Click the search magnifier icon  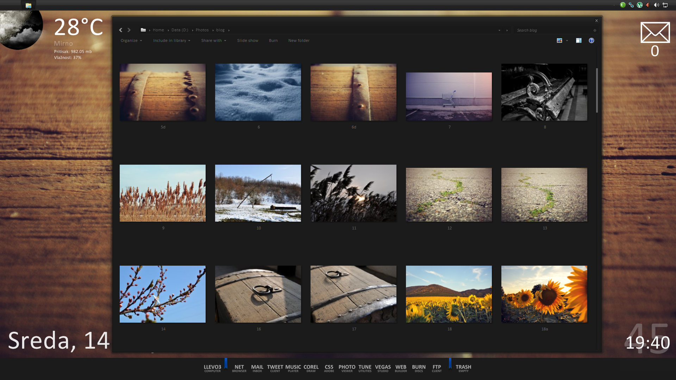coord(595,30)
